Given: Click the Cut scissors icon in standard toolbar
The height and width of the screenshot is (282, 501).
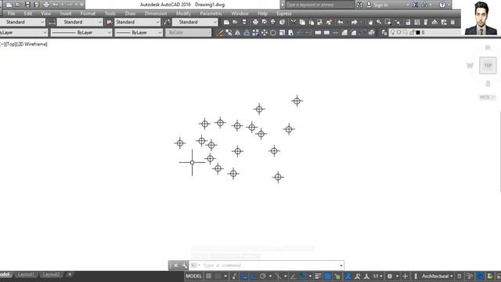Looking at the screenshot, I should [x=293, y=22].
